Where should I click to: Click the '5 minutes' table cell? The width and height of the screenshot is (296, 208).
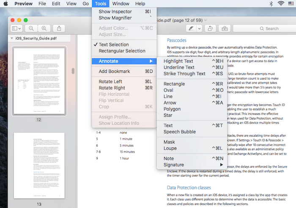coord(126,145)
